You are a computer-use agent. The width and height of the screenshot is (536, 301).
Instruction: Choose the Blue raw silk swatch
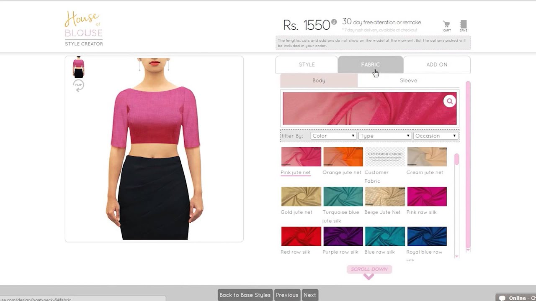pyautogui.click(x=385, y=236)
